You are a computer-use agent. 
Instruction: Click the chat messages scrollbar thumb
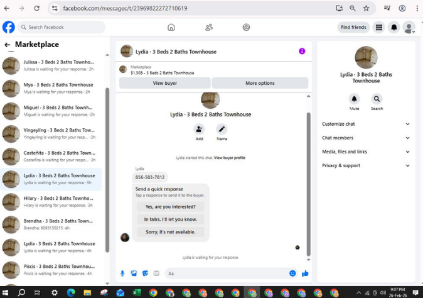[x=309, y=184]
